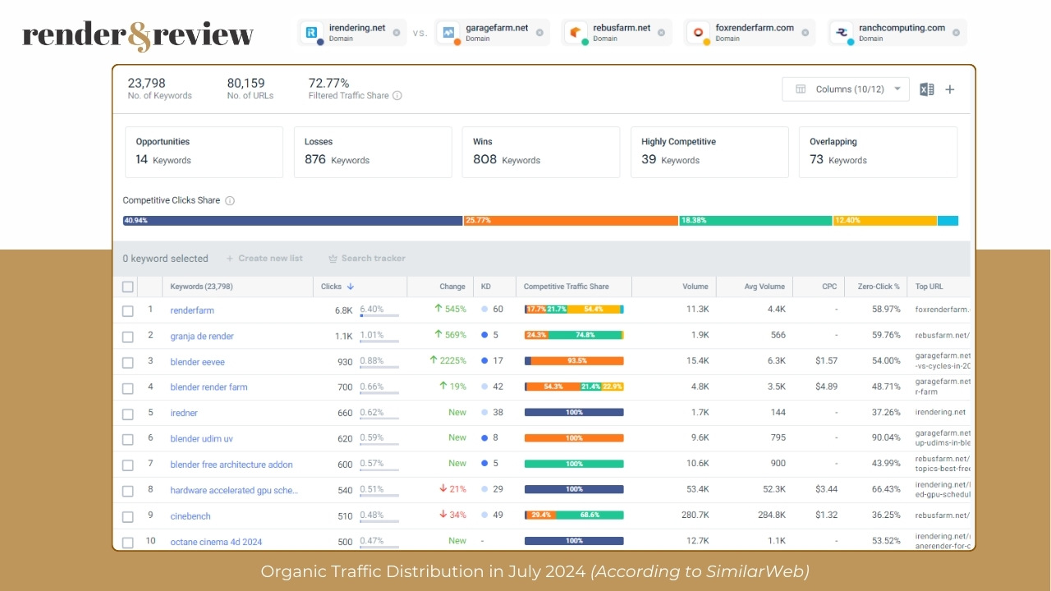Select the Losses 876 Keywords card
1051x591 pixels.
click(373, 152)
